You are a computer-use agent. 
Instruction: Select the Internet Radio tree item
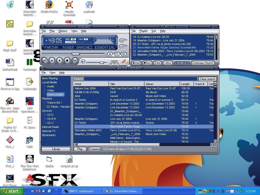click(51, 127)
